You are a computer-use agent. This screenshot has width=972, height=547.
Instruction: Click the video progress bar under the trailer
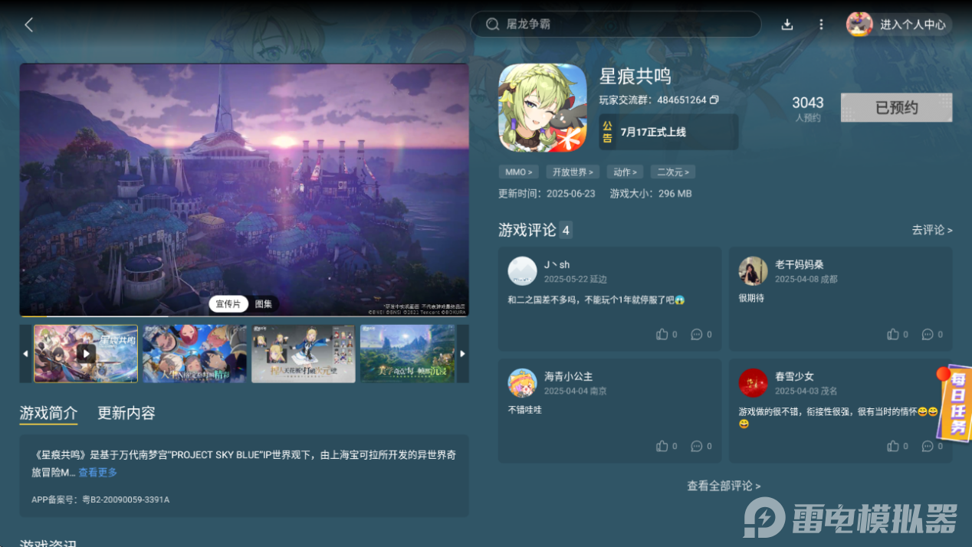tap(244, 315)
